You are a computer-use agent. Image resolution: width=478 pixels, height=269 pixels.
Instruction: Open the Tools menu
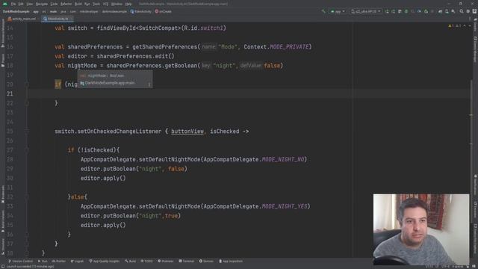[x=96, y=4]
